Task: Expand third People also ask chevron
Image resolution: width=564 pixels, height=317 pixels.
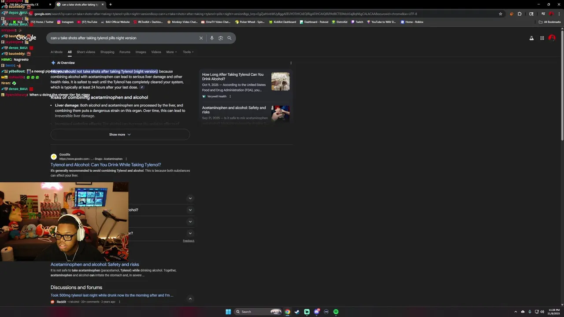Action: (x=190, y=221)
